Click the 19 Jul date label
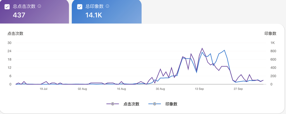This screenshot has height=114, width=286. pos(43,89)
